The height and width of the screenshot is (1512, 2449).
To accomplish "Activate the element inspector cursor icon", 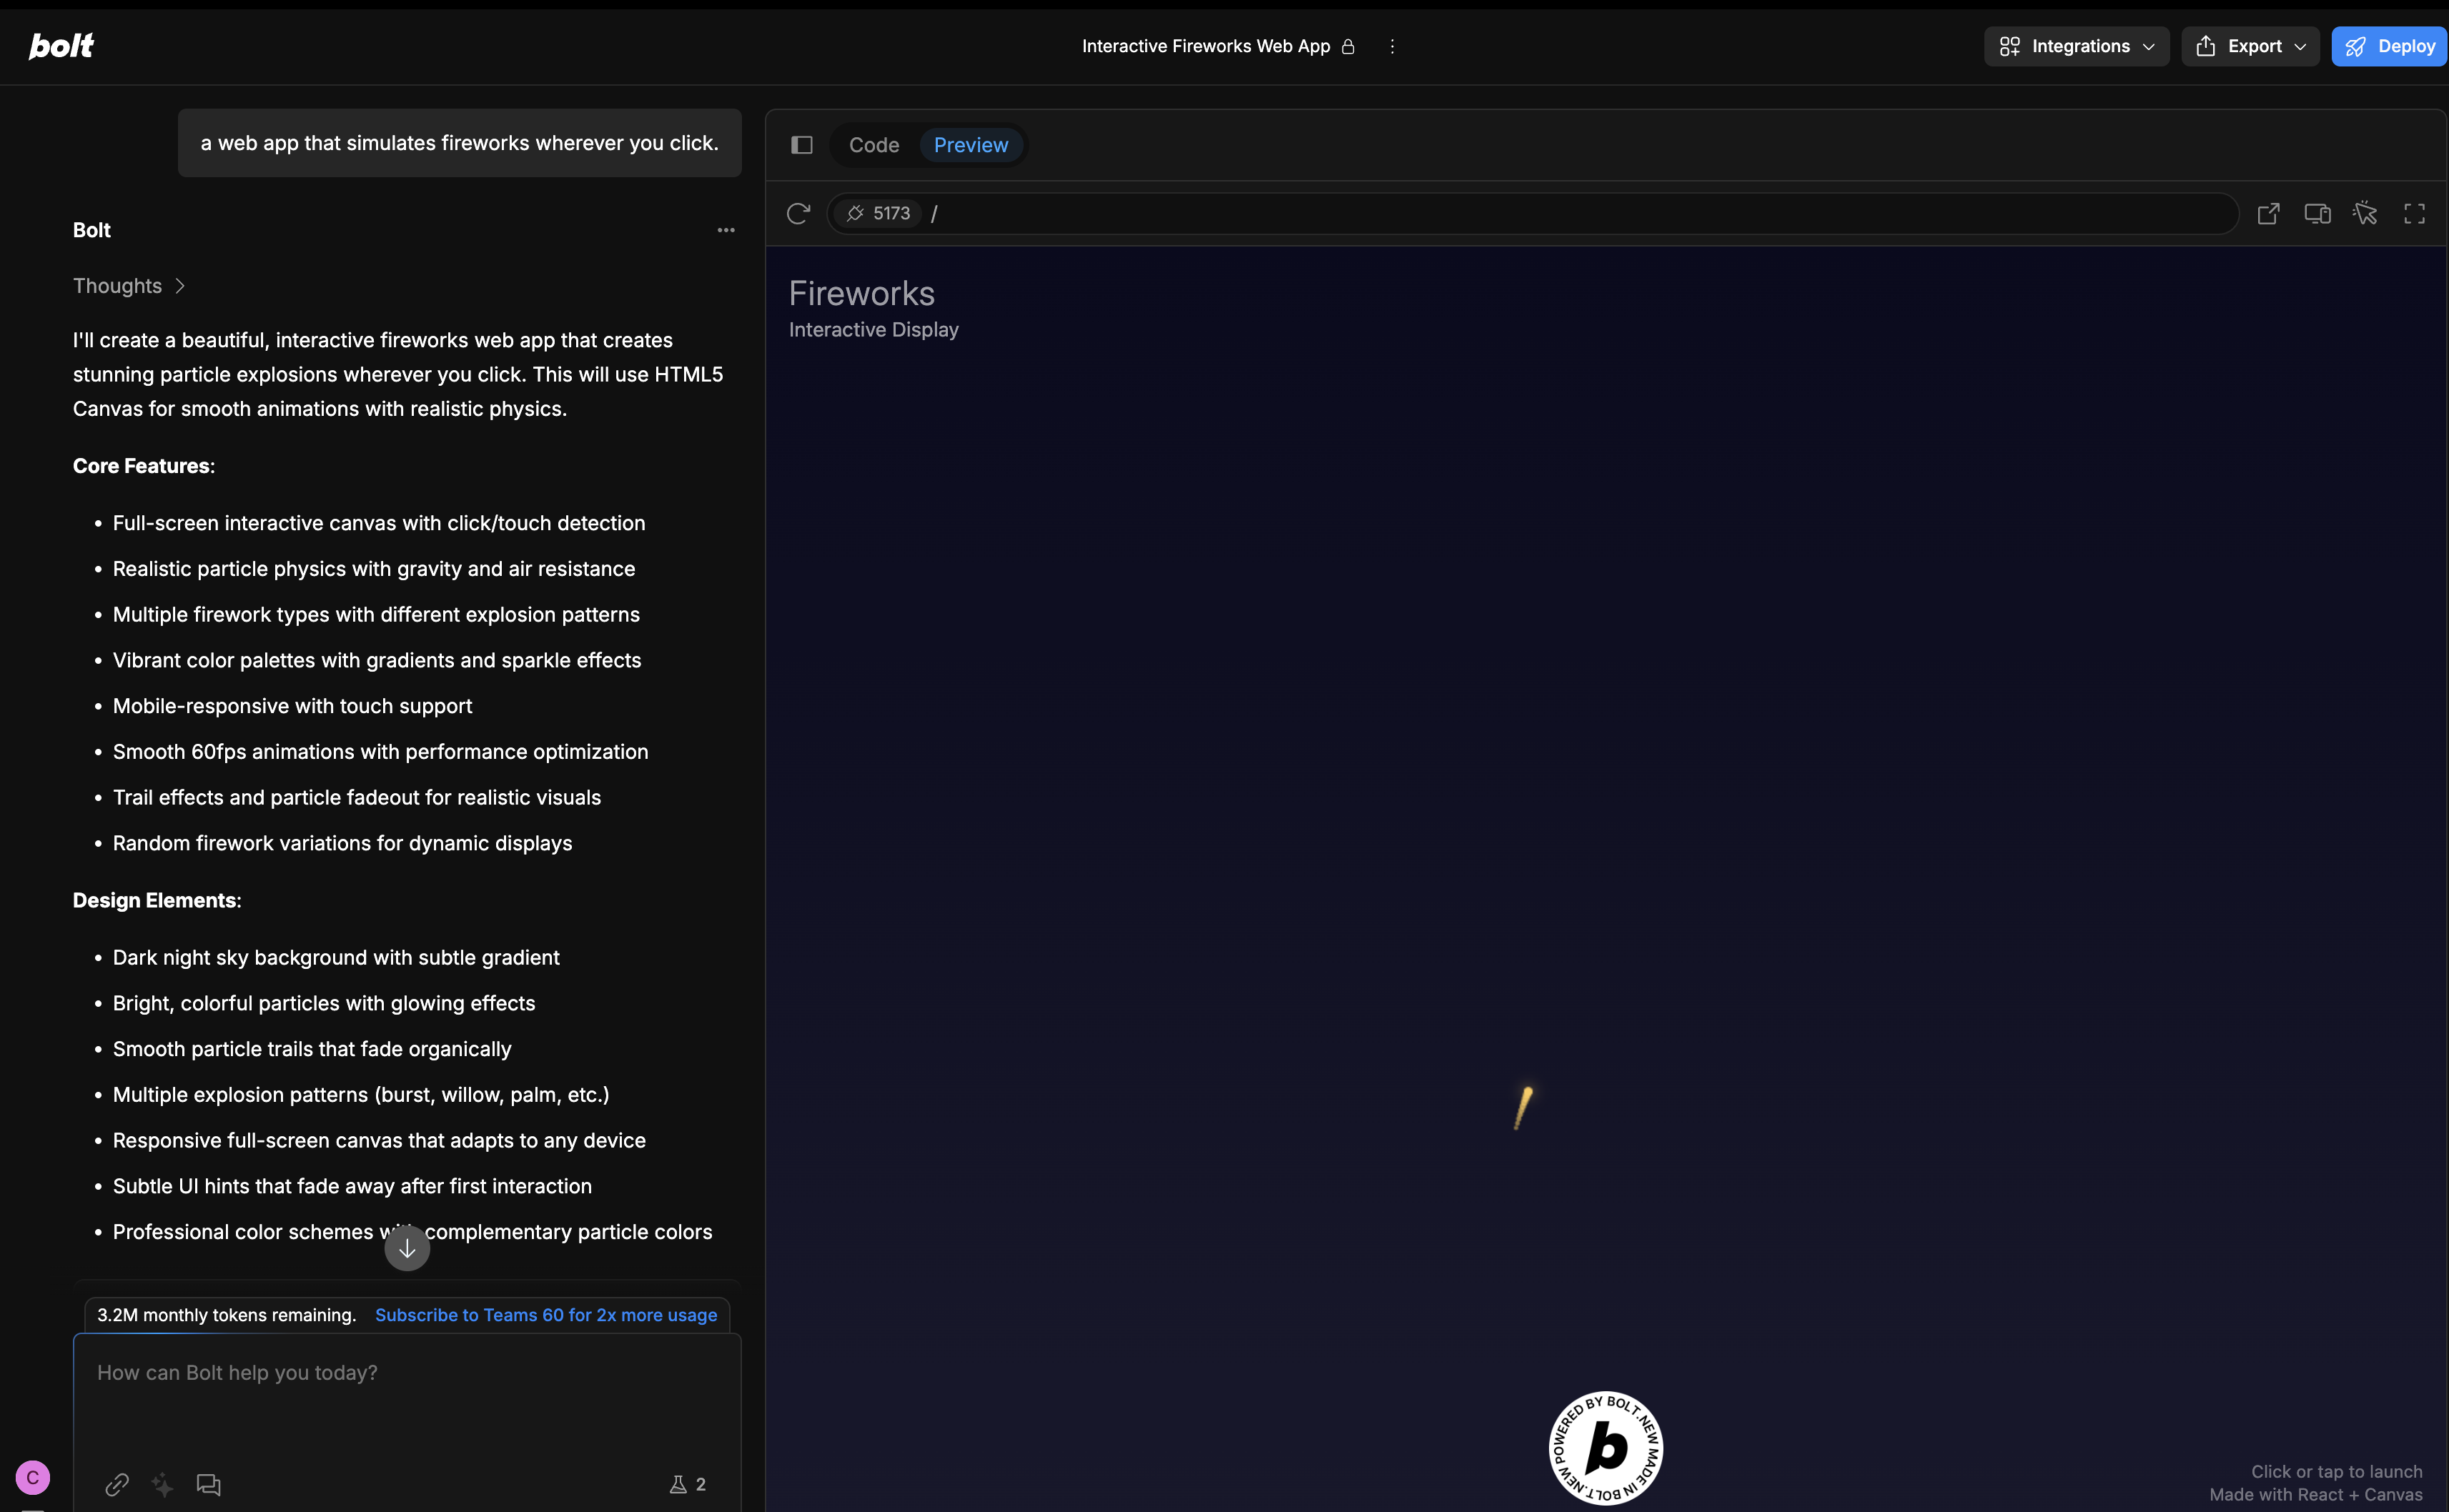I will point(2365,213).
